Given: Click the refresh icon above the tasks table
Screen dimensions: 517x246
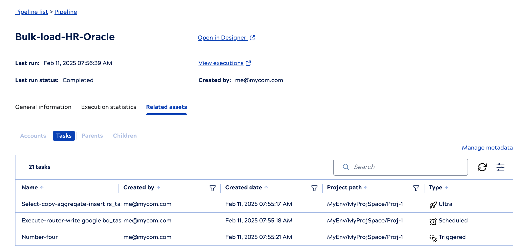Looking at the screenshot, I should [x=482, y=167].
